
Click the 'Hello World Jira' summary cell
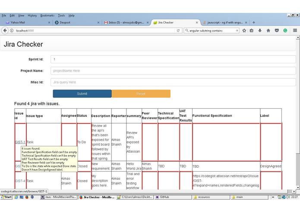coord(134,166)
